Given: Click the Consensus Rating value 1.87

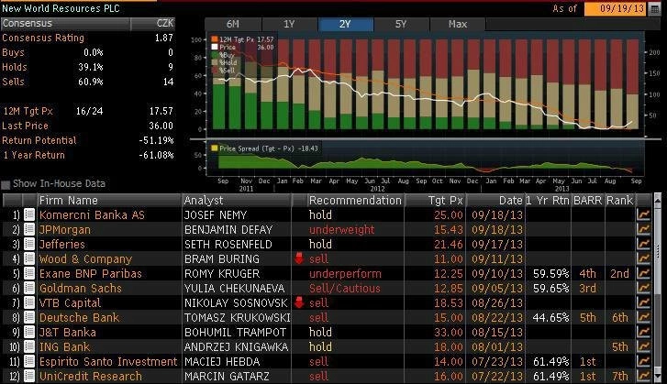Looking at the screenshot, I should [164, 38].
